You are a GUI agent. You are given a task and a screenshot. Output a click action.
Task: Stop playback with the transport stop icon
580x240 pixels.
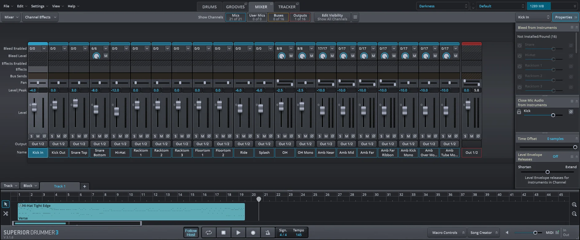[224, 233]
